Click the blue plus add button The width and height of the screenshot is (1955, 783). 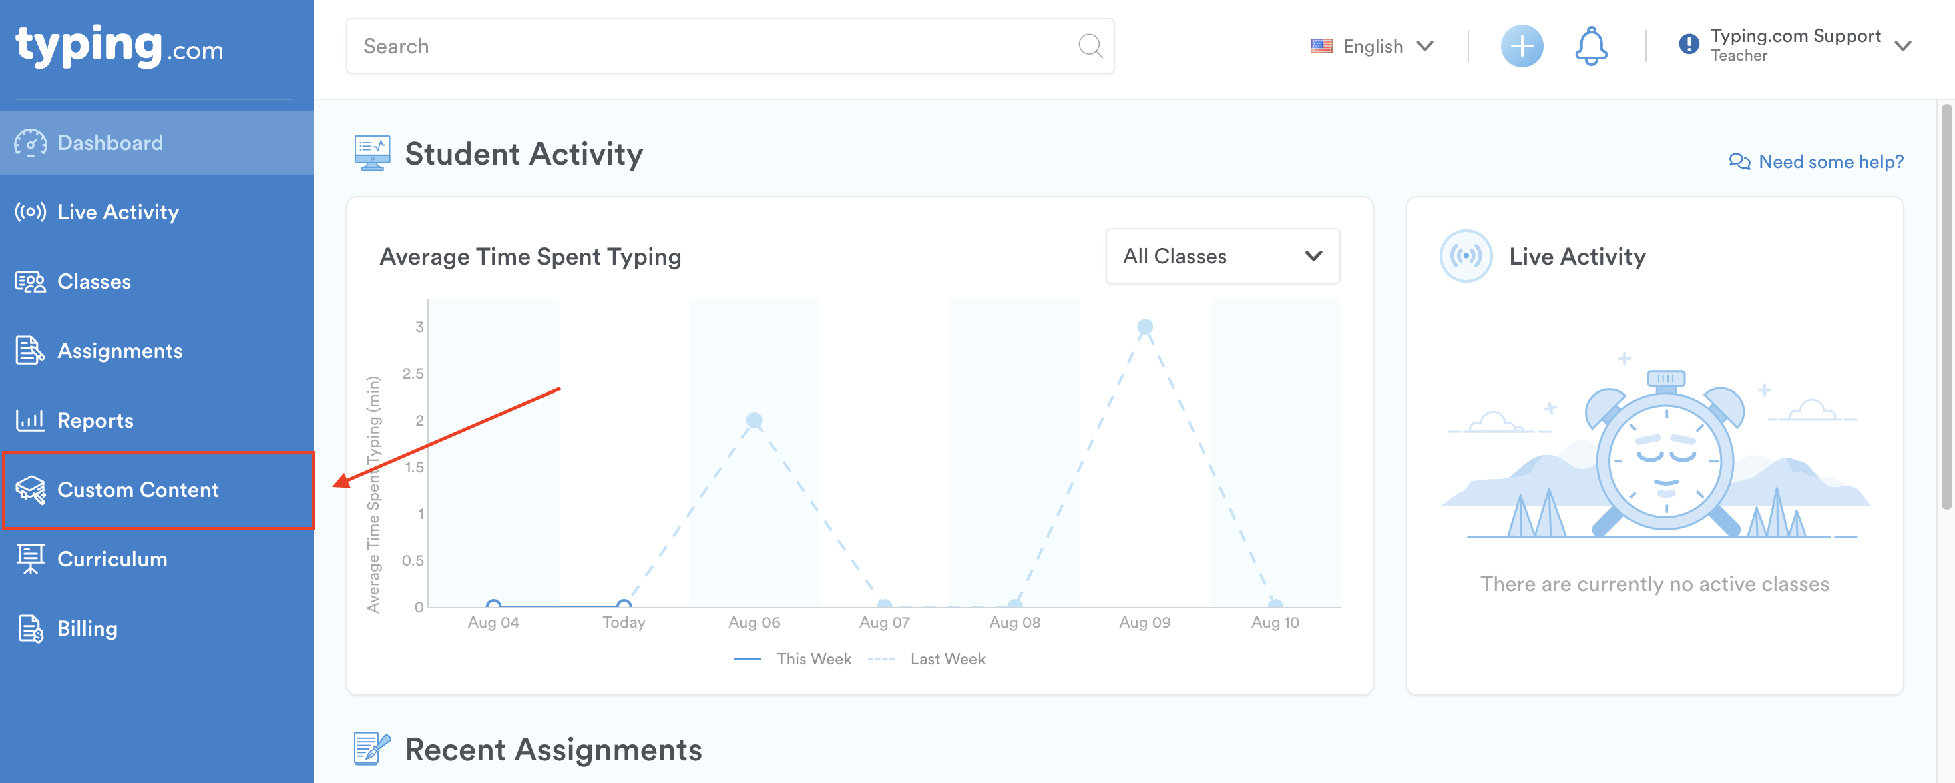[x=1521, y=46]
